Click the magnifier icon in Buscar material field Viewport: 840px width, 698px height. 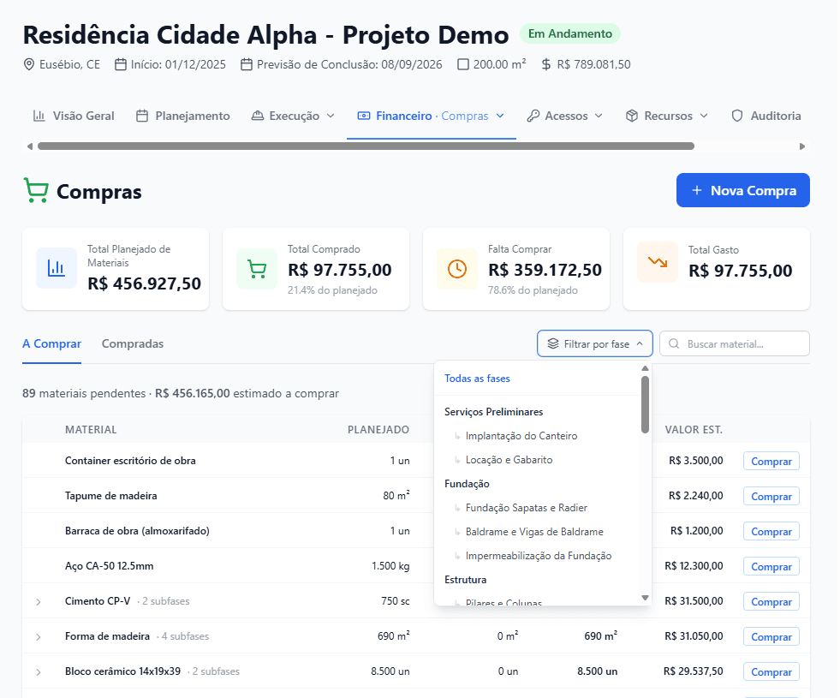coord(673,343)
